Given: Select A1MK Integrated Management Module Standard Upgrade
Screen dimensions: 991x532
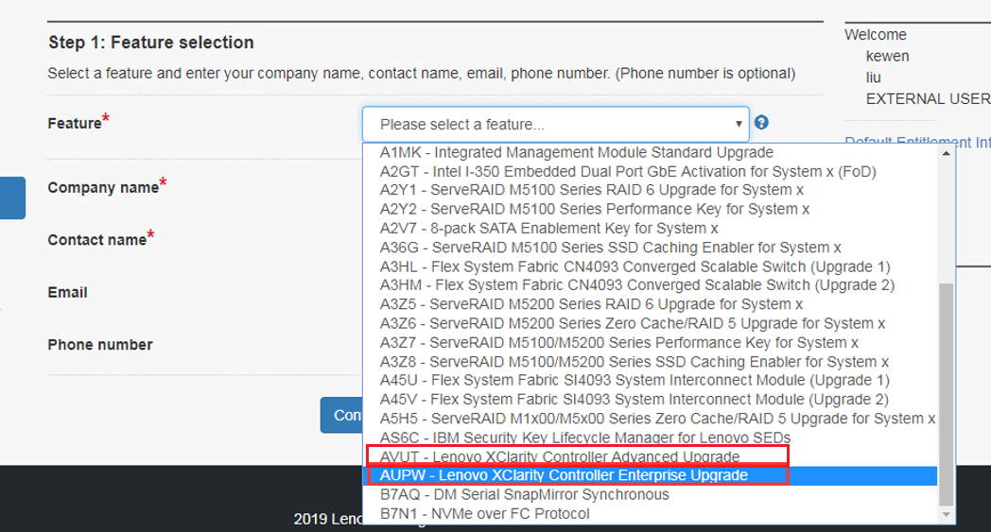Looking at the screenshot, I should tap(576, 152).
